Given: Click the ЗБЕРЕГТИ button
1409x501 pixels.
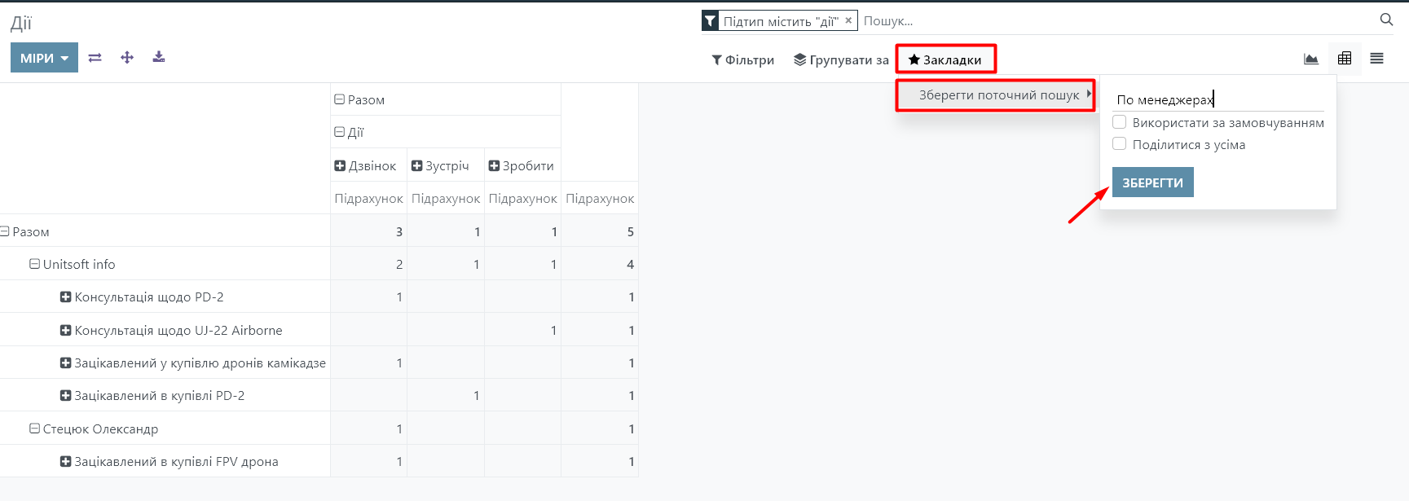Looking at the screenshot, I should pos(1152,182).
